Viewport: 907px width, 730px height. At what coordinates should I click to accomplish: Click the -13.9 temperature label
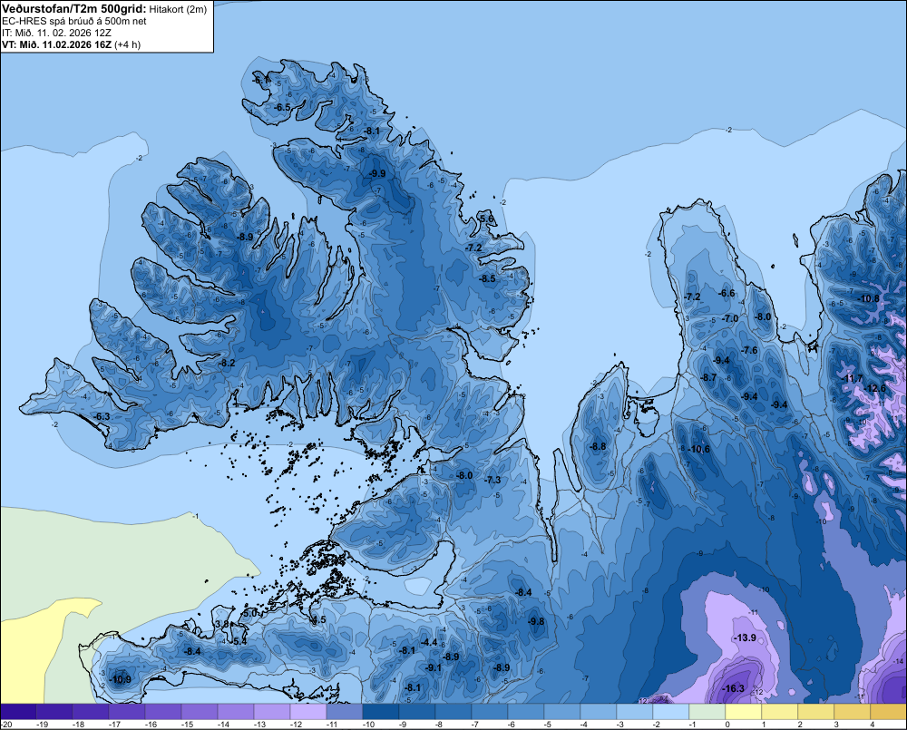pos(745,638)
